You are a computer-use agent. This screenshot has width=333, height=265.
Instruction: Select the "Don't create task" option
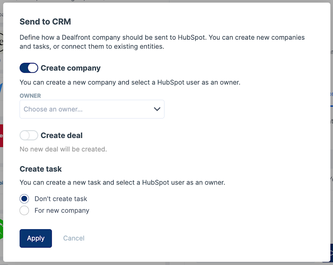(24, 198)
